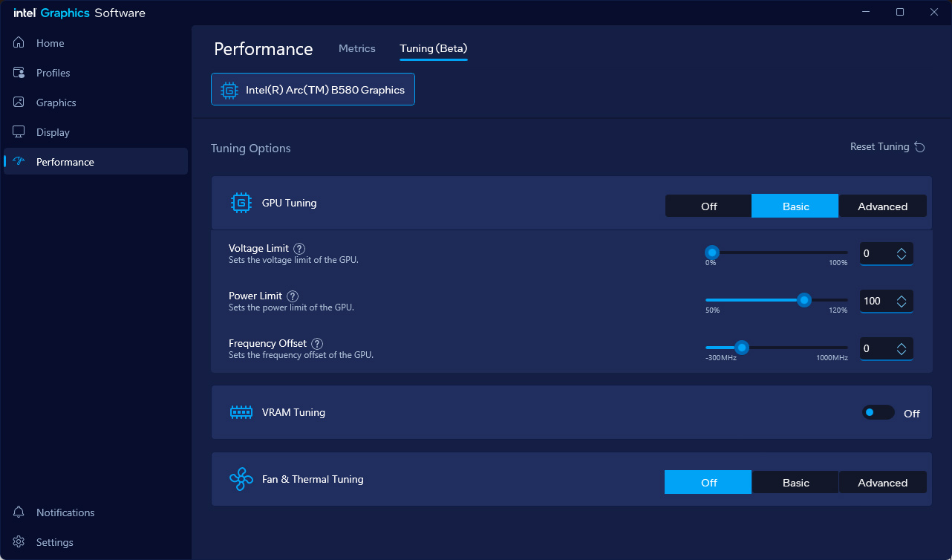Image resolution: width=952 pixels, height=560 pixels.
Task: Click the Graphics sidebar icon
Action: [x=19, y=102]
